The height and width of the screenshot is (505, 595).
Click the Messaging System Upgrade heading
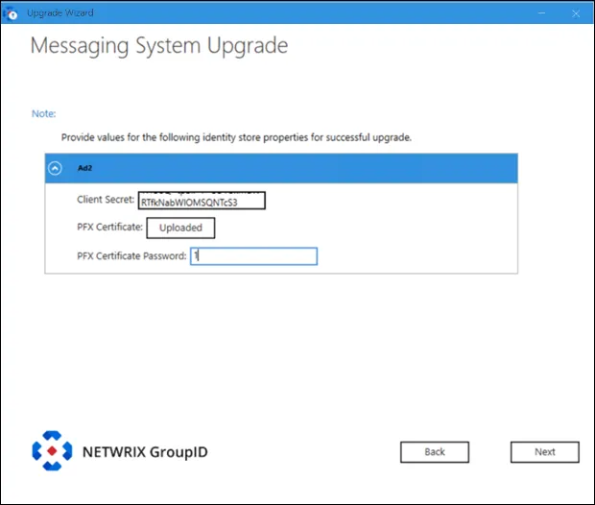(159, 46)
